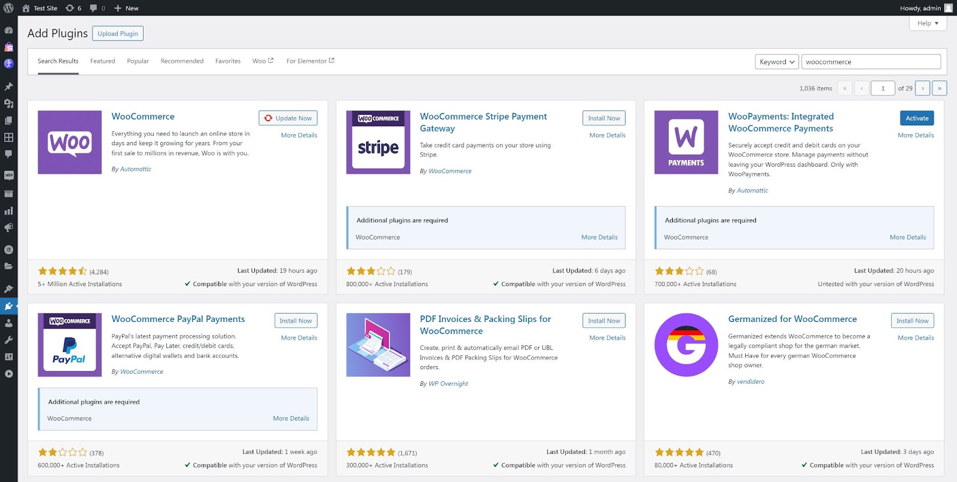
Task: Open the Howdy, admin profile menu
Action: click(x=926, y=8)
